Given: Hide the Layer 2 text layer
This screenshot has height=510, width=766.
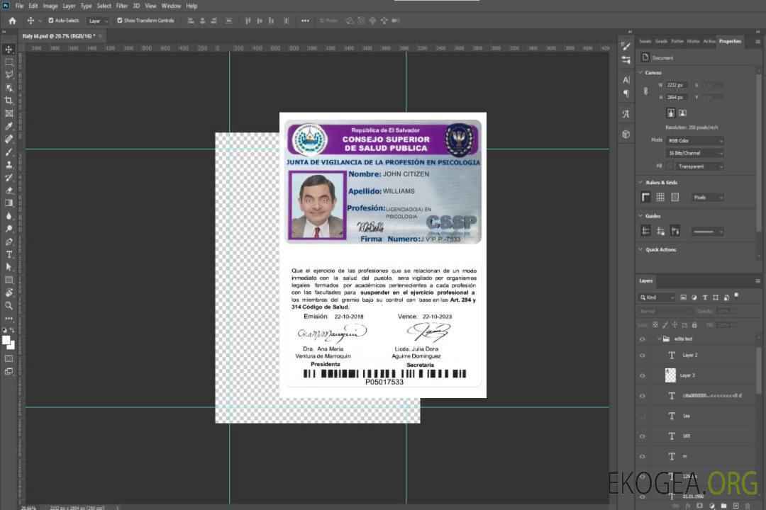Looking at the screenshot, I should tap(643, 356).
